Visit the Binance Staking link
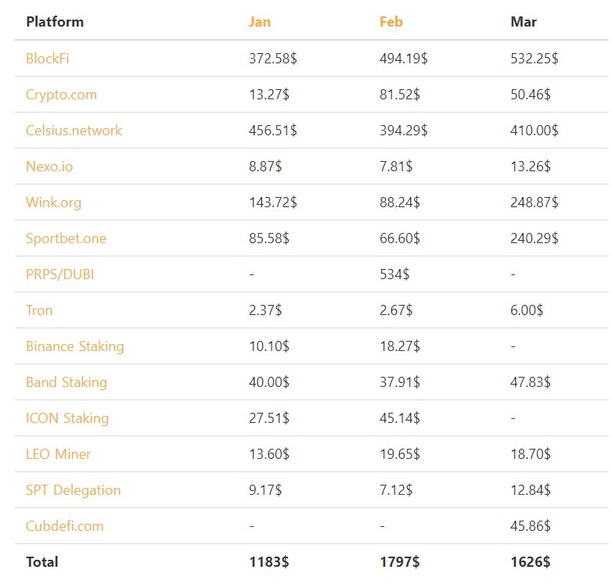 click(x=75, y=346)
